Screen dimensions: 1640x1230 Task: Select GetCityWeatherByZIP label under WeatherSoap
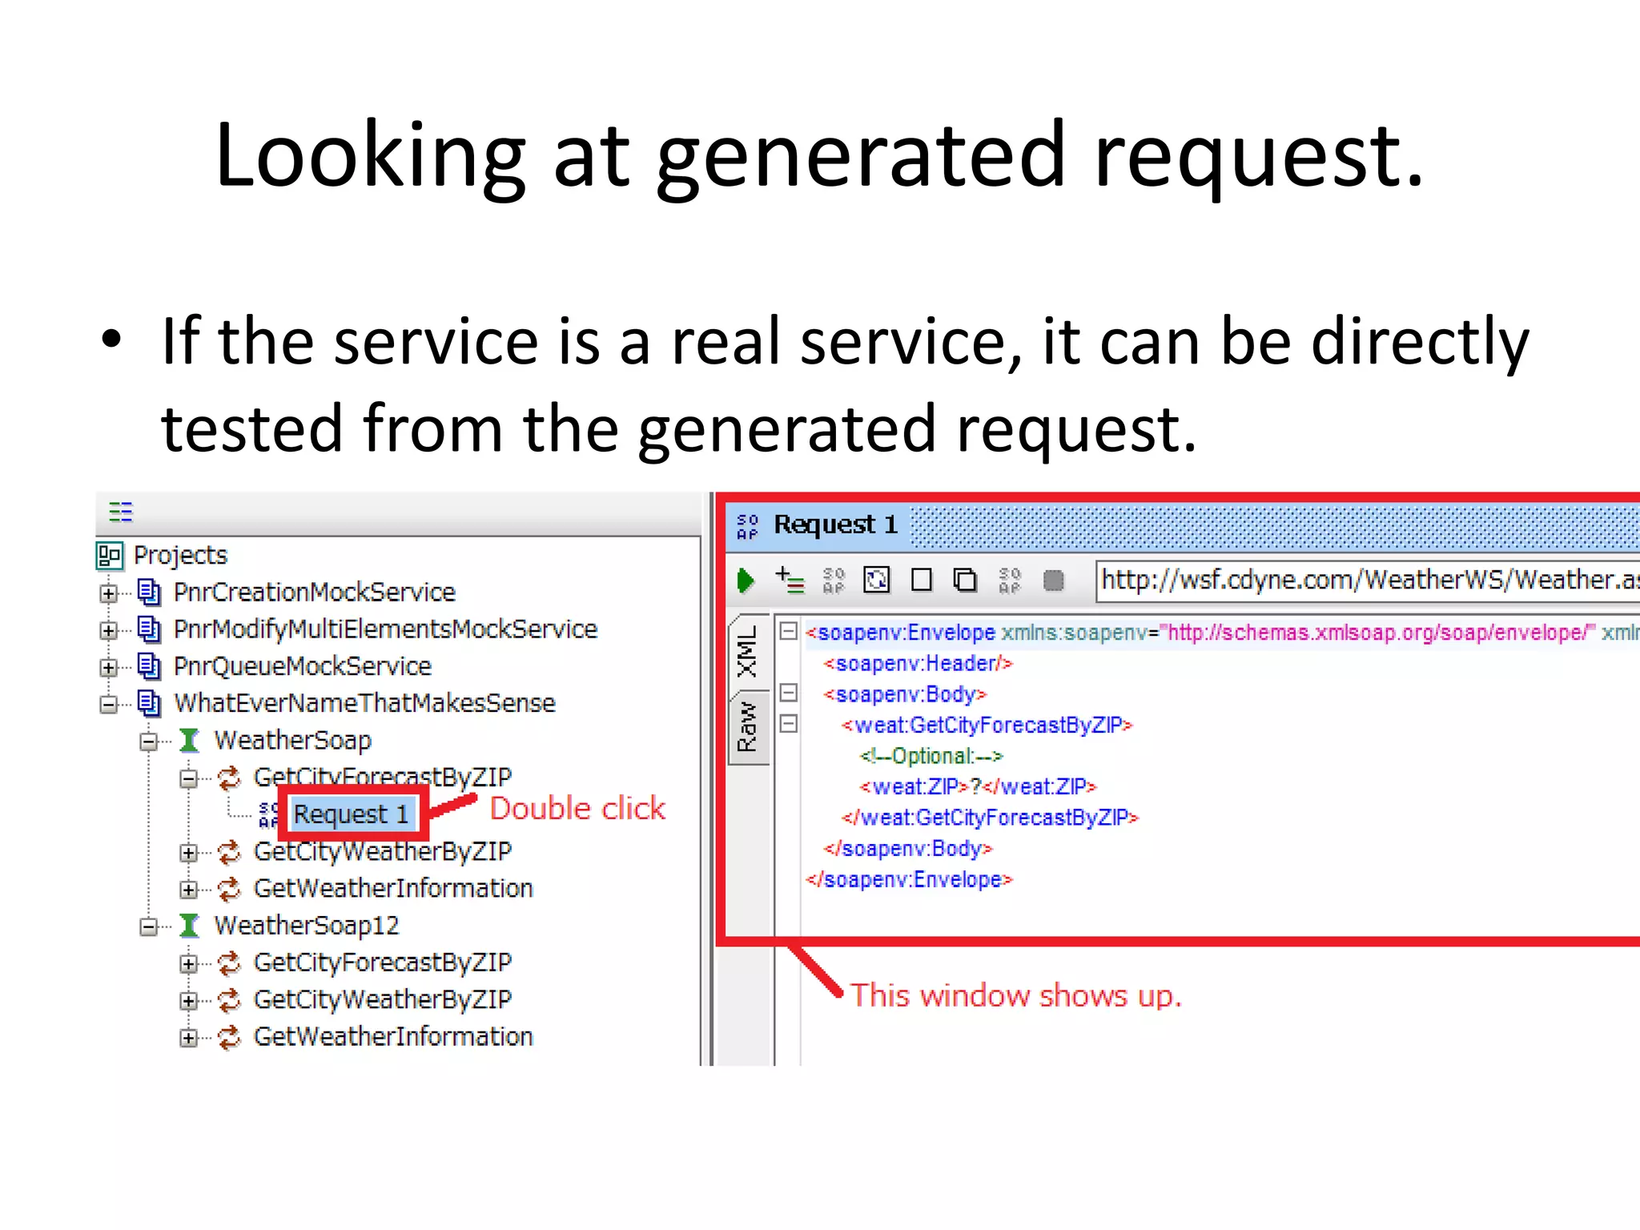(383, 852)
